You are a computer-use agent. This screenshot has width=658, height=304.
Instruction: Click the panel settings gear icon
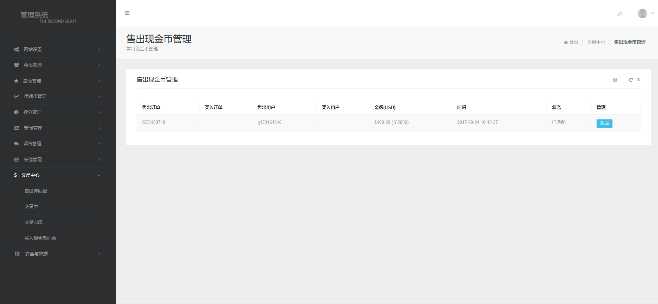click(615, 80)
